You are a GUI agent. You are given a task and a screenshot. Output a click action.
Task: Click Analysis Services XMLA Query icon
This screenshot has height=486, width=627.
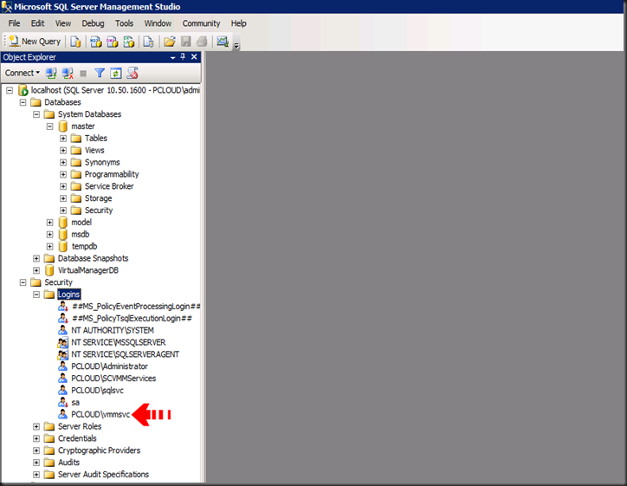(129, 42)
